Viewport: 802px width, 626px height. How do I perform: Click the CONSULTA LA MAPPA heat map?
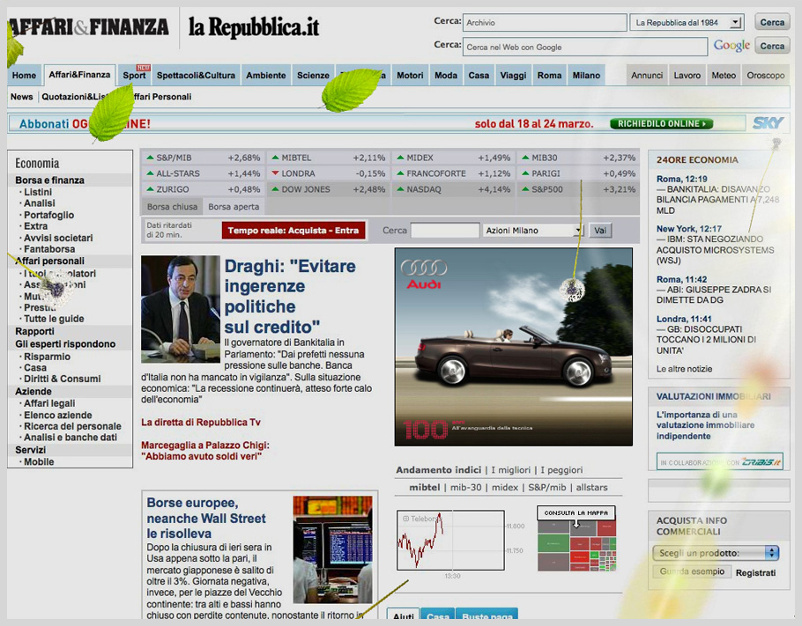click(576, 539)
